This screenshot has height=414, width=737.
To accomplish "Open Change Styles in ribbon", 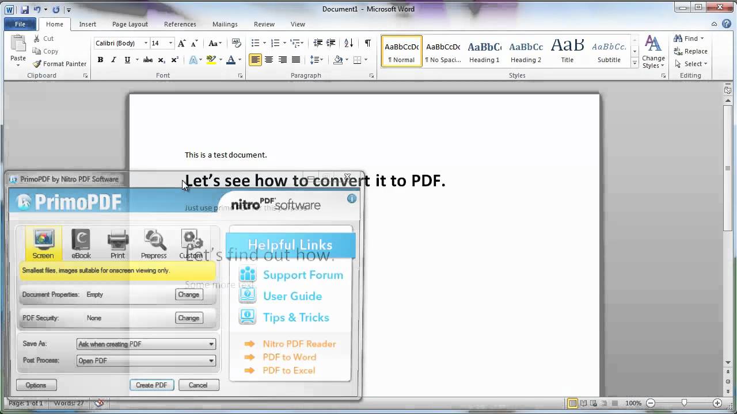I will pyautogui.click(x=653, y=52).
